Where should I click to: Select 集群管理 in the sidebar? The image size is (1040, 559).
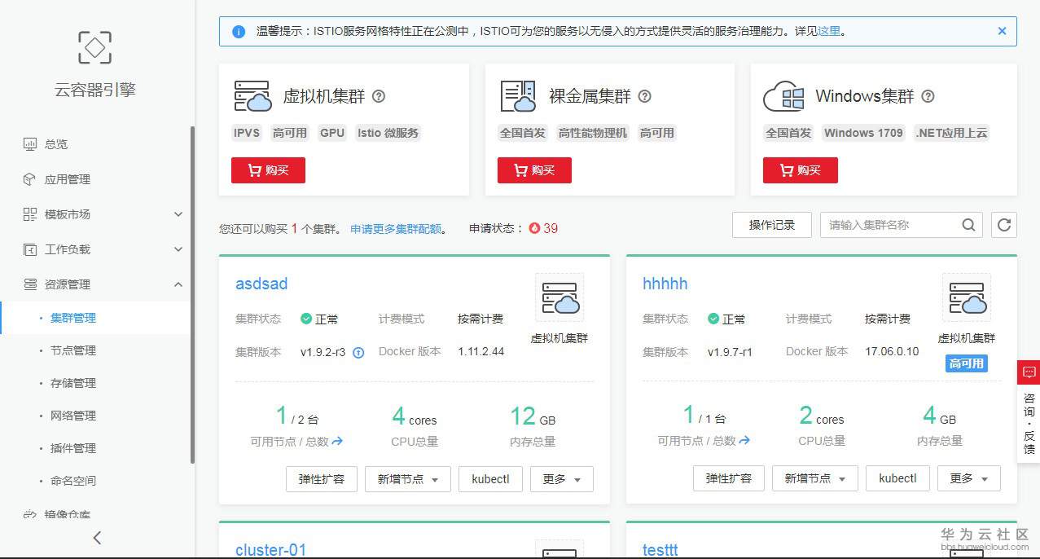(x=73, y=318)
